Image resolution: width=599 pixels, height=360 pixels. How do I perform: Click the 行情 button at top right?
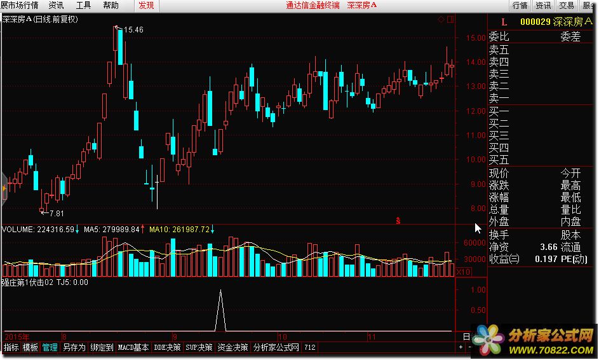(520, 5)
